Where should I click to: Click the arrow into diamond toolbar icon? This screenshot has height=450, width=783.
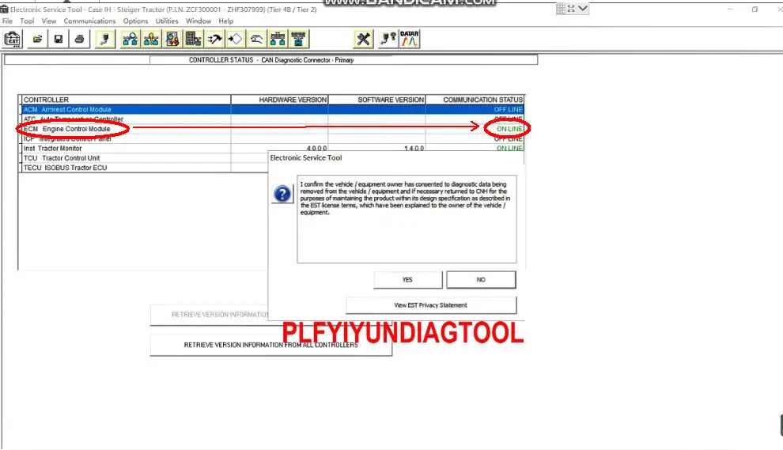[x=236, y=39]
